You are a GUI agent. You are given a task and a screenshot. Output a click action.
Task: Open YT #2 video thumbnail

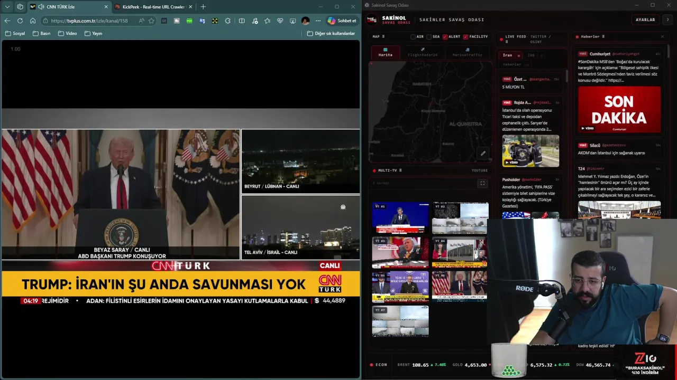point(460,217)
